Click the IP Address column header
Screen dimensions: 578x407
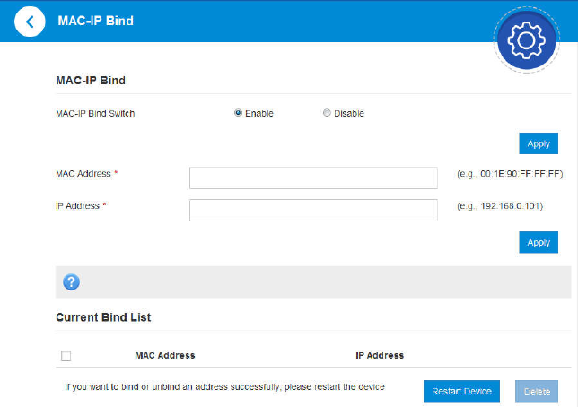(380, 356)
